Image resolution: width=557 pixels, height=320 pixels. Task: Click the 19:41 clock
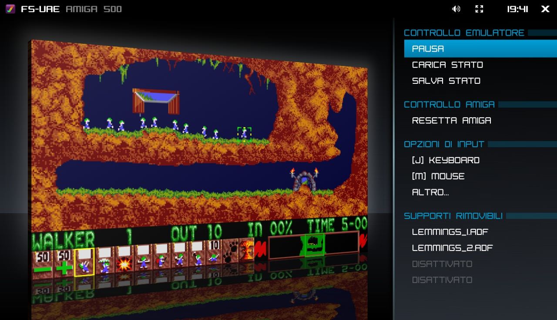click(517, 9)
